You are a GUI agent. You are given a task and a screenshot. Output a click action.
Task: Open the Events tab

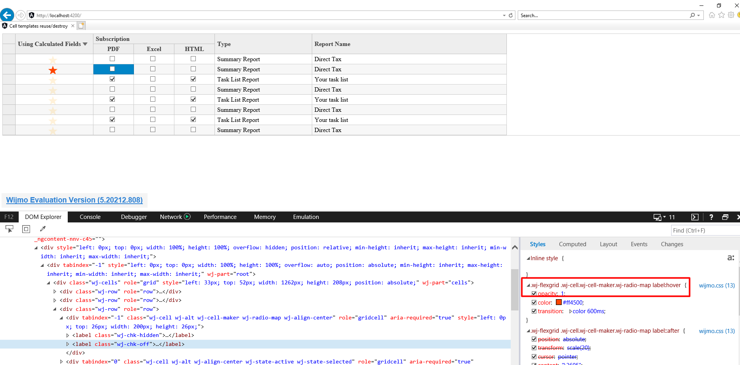tap(639, 244)
